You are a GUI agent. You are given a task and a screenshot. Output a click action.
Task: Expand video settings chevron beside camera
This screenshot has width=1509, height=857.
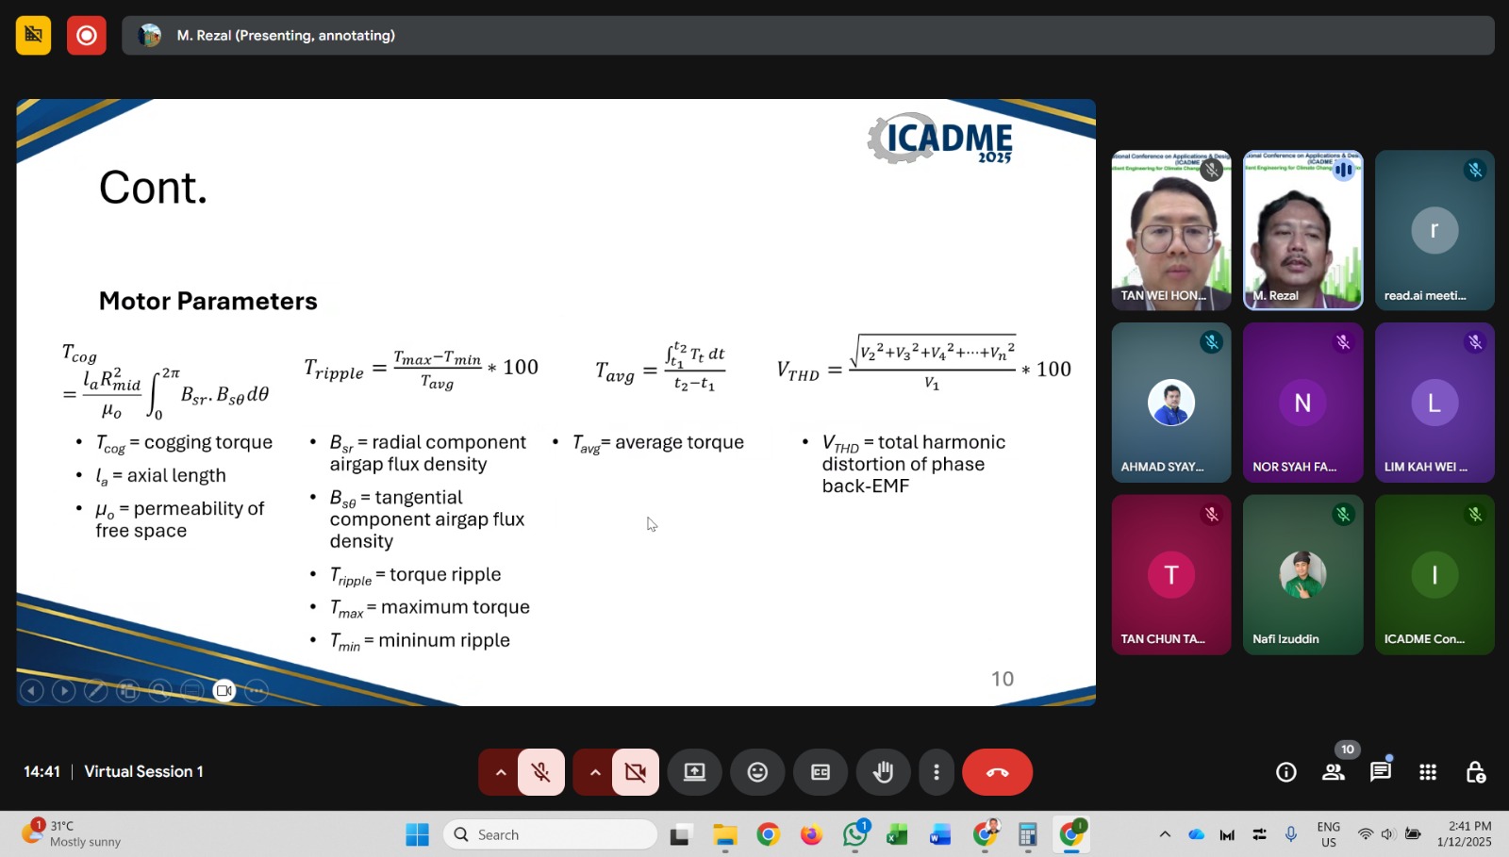595,772
